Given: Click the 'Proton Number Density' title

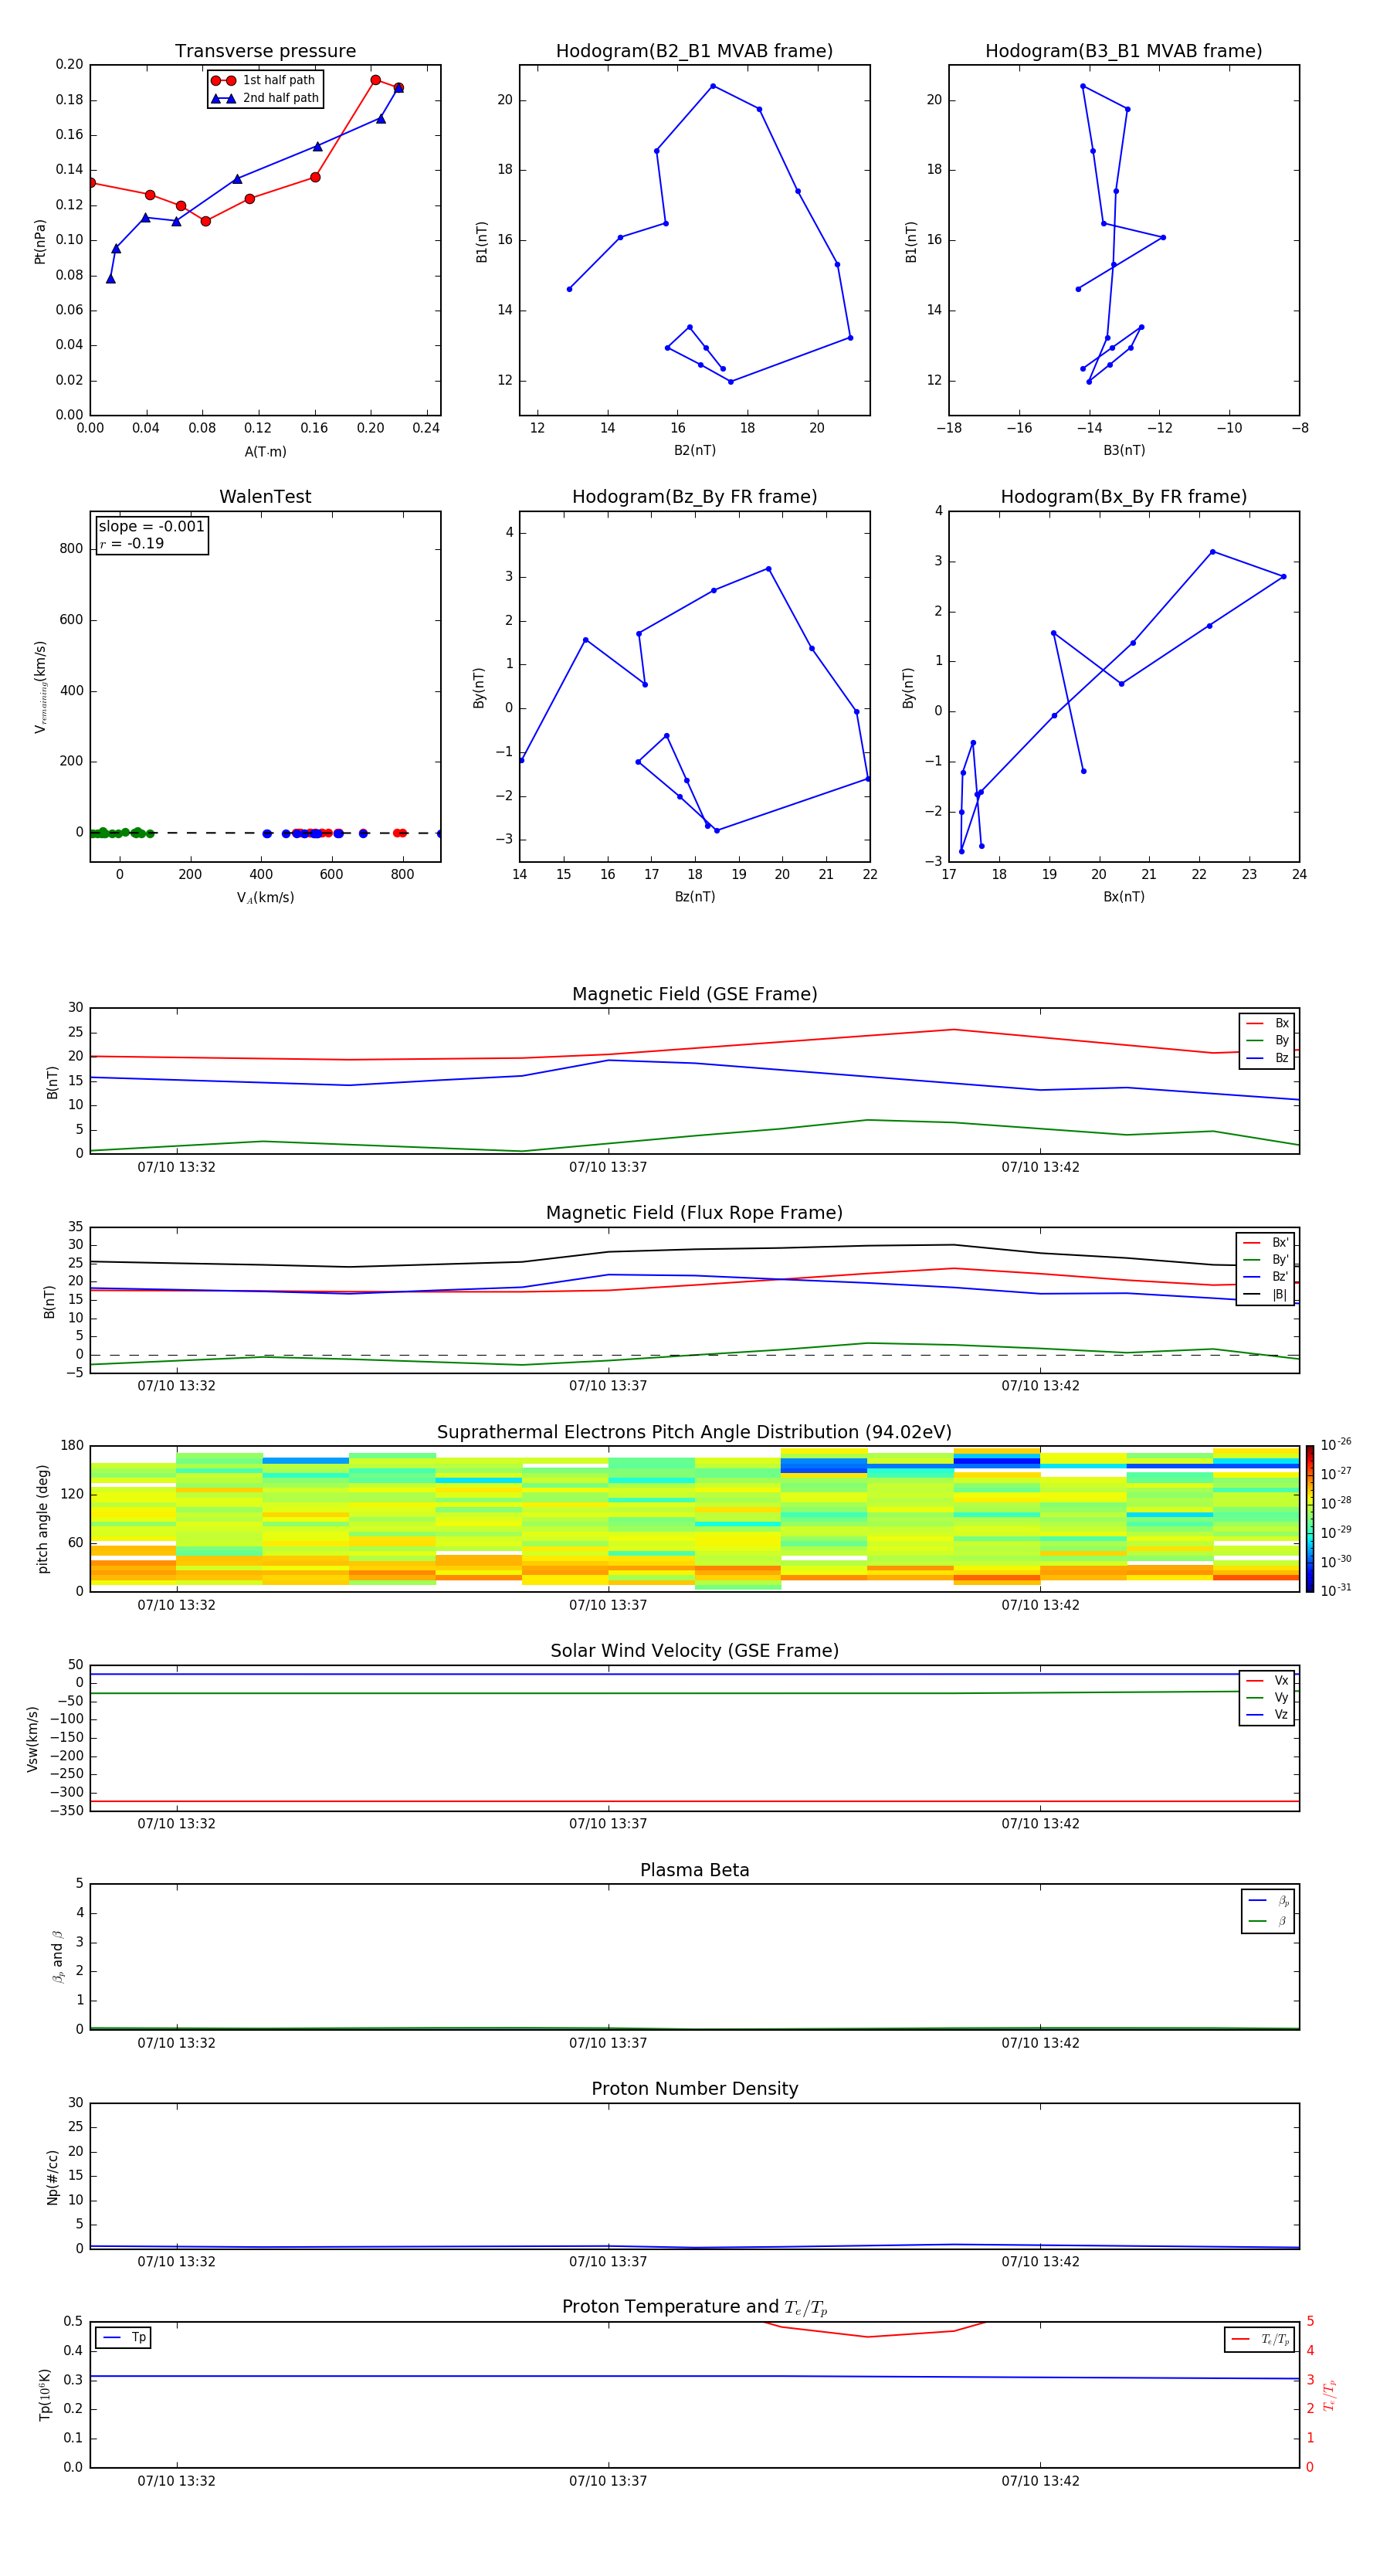Looking at the screenshot, I should tap(694, 2089).
